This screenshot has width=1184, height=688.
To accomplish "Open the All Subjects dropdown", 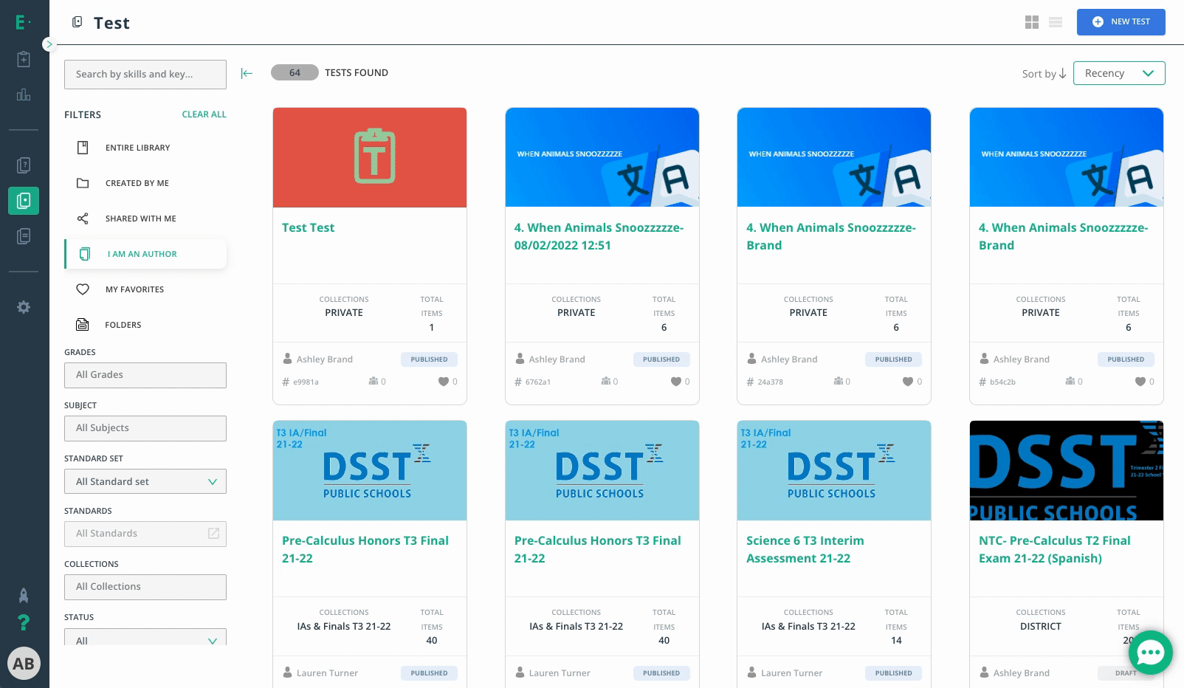I will [145, 428].
